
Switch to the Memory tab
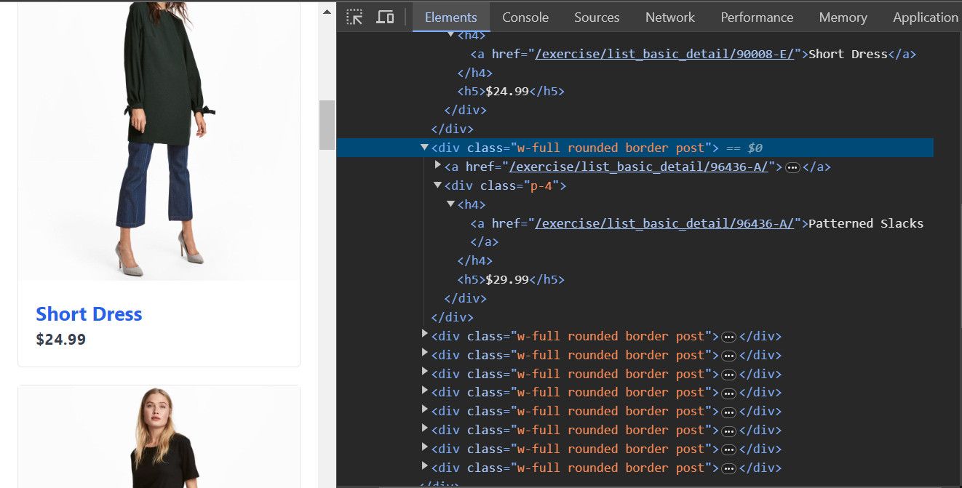(x=843, y=17)
